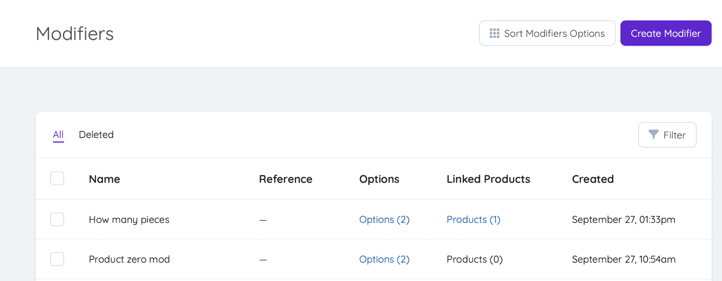Click the funnel icon in the Filter button
The width and height of the screenshot is (722, 281).
tap(654, 135)
